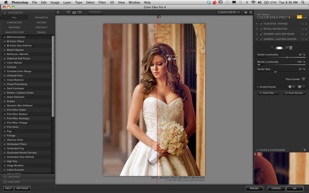Add a plus control point
309x193 pixels.
292,87
